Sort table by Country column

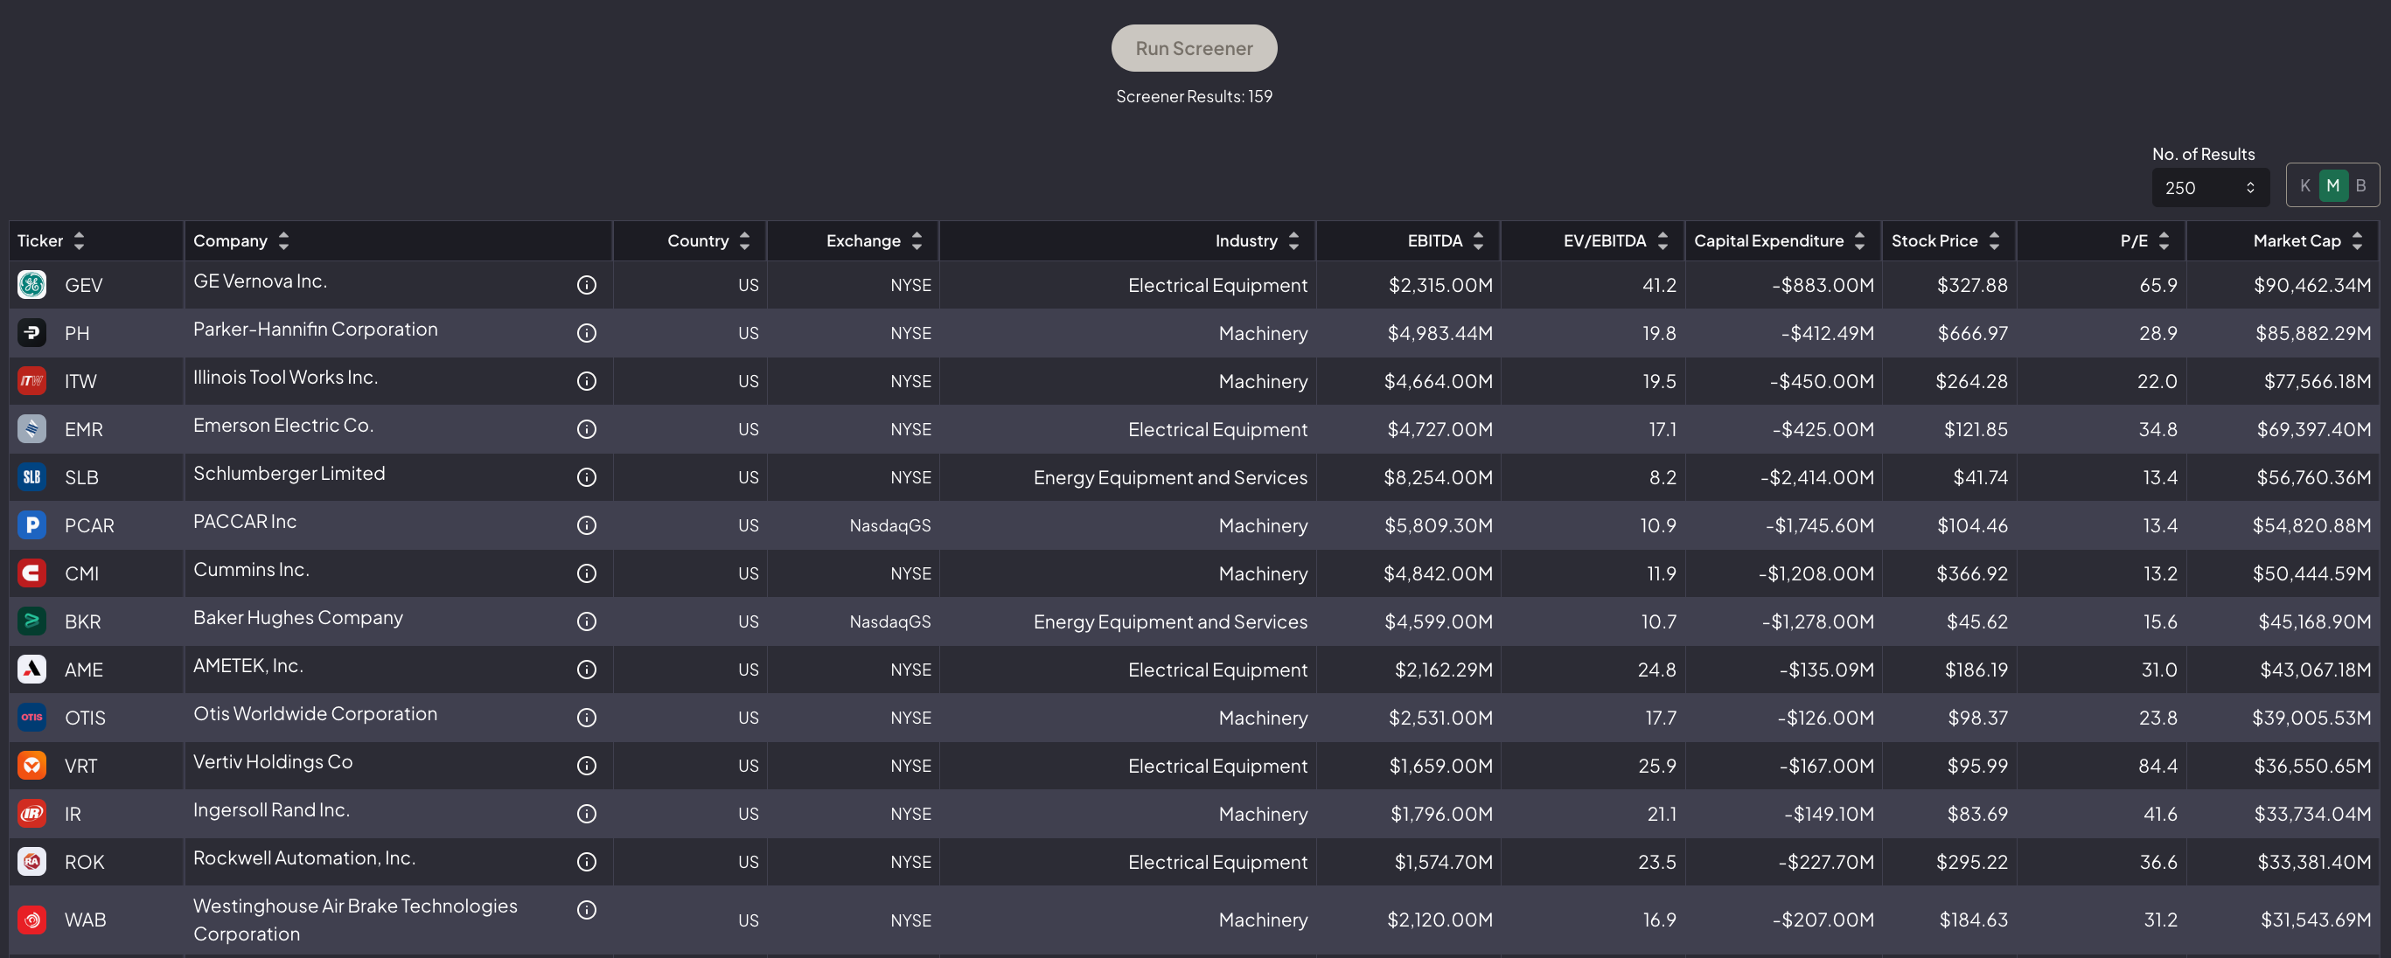pyautogui.click(x=744, y=241)
